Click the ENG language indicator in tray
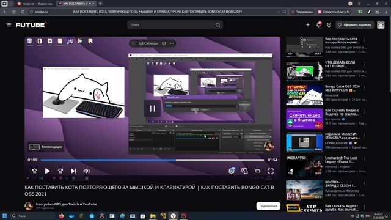Viewport: 391px width, 220px height. 368,216
